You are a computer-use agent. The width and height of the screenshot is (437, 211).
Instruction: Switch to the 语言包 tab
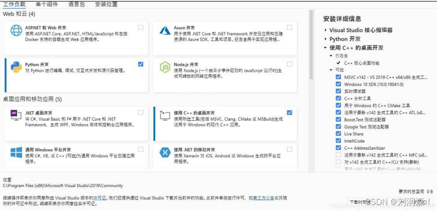pyautogui.click(x=76, y=4)
